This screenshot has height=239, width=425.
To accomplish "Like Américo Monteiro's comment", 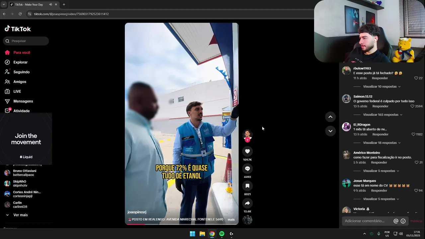I will click(416, 163).
